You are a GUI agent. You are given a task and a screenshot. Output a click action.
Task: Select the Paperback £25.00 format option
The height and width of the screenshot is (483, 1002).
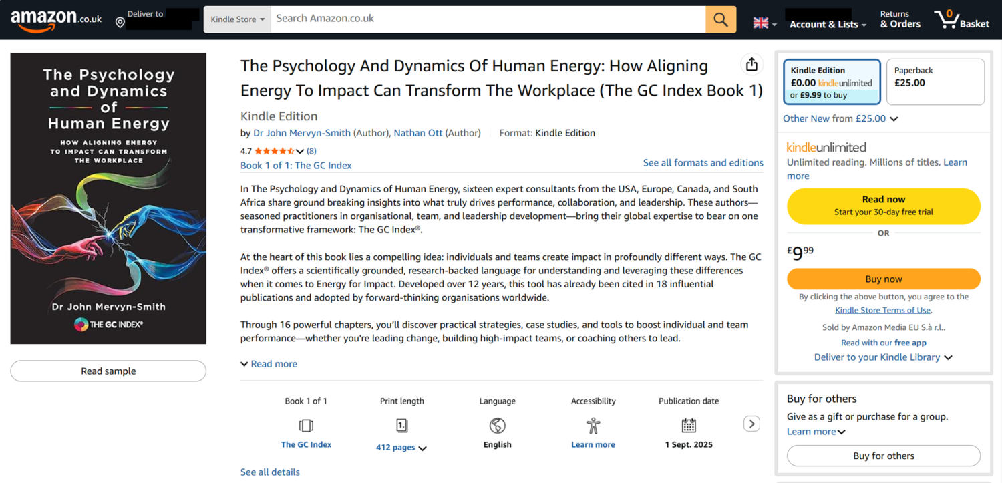(935, 82)
